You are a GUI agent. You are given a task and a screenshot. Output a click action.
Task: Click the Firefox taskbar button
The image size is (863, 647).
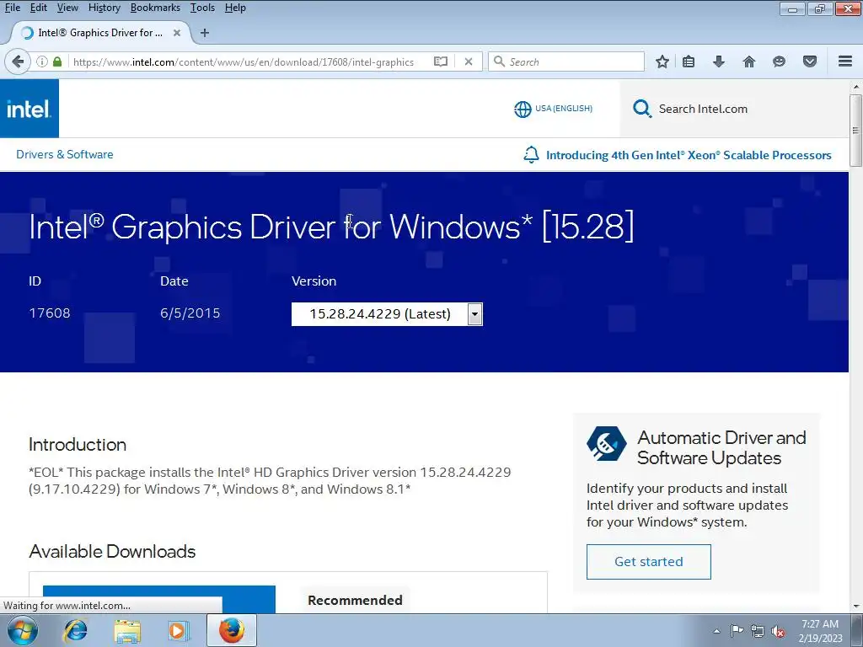231,630
